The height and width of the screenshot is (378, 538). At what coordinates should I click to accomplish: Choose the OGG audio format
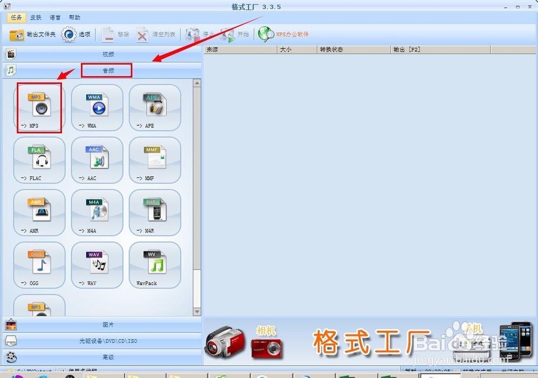coord(39,265)
